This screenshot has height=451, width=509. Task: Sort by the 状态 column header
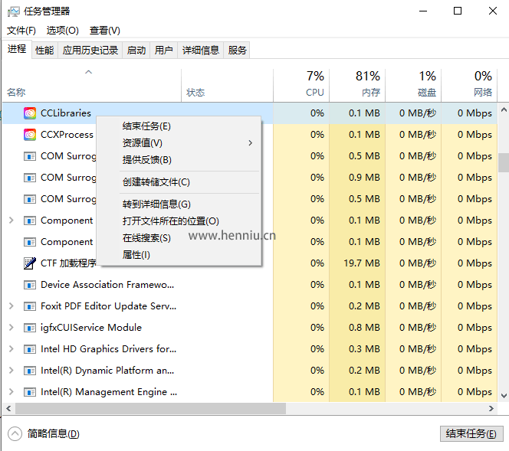point(227,85)
